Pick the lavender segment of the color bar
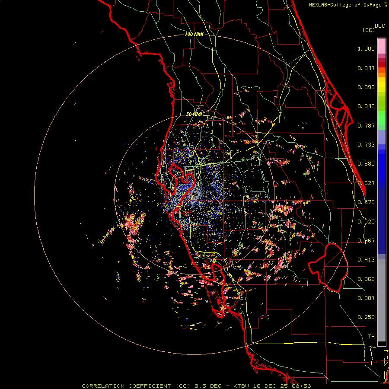Viewport: 389px width, 389px height. (x=382, y=137)
